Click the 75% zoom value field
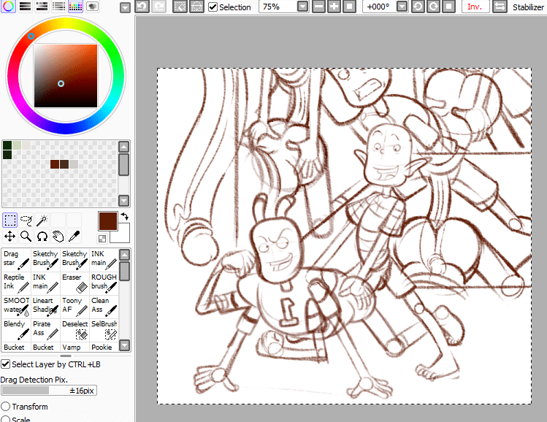The height and width of the screenshot is (422, 547). tap(278, 7)
